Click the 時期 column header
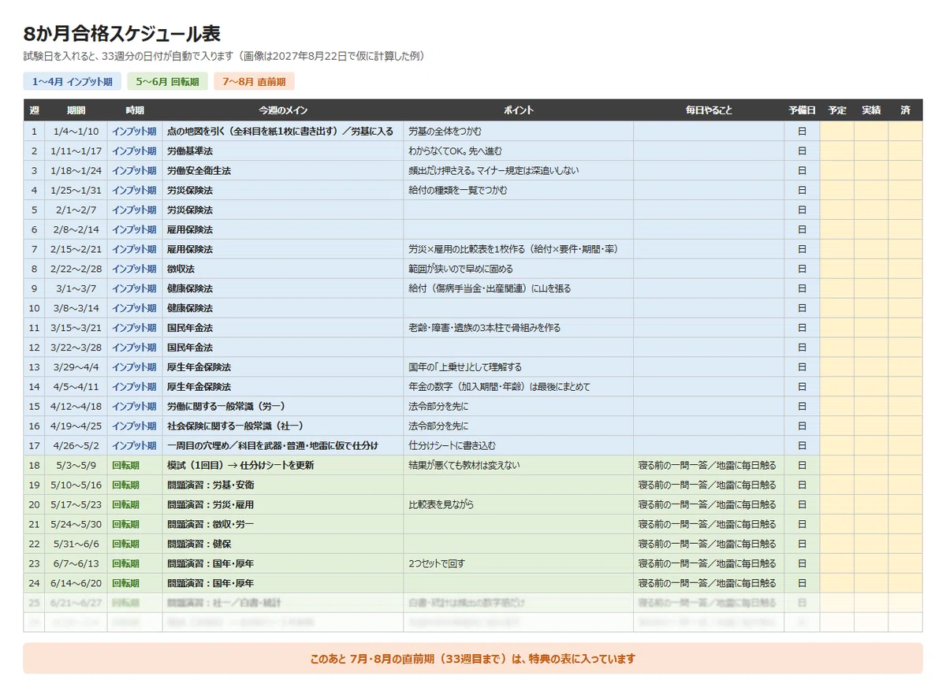 click(135, 110)
